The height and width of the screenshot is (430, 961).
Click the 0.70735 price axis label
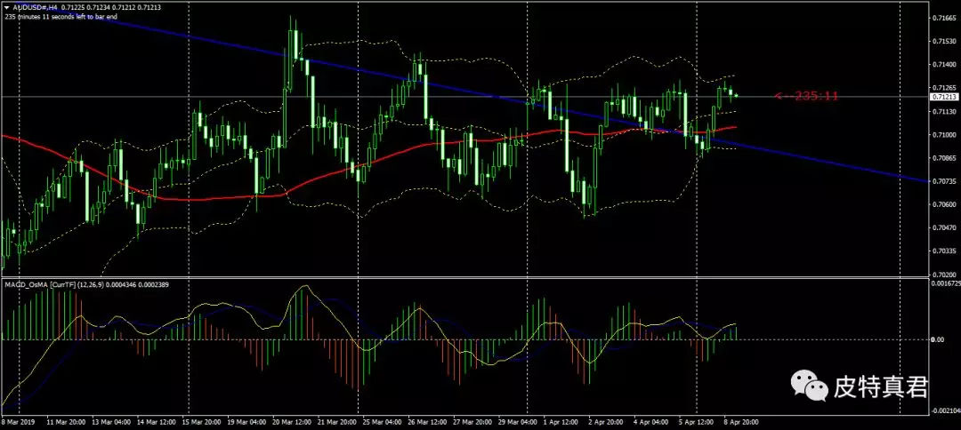tap(942, 181)
